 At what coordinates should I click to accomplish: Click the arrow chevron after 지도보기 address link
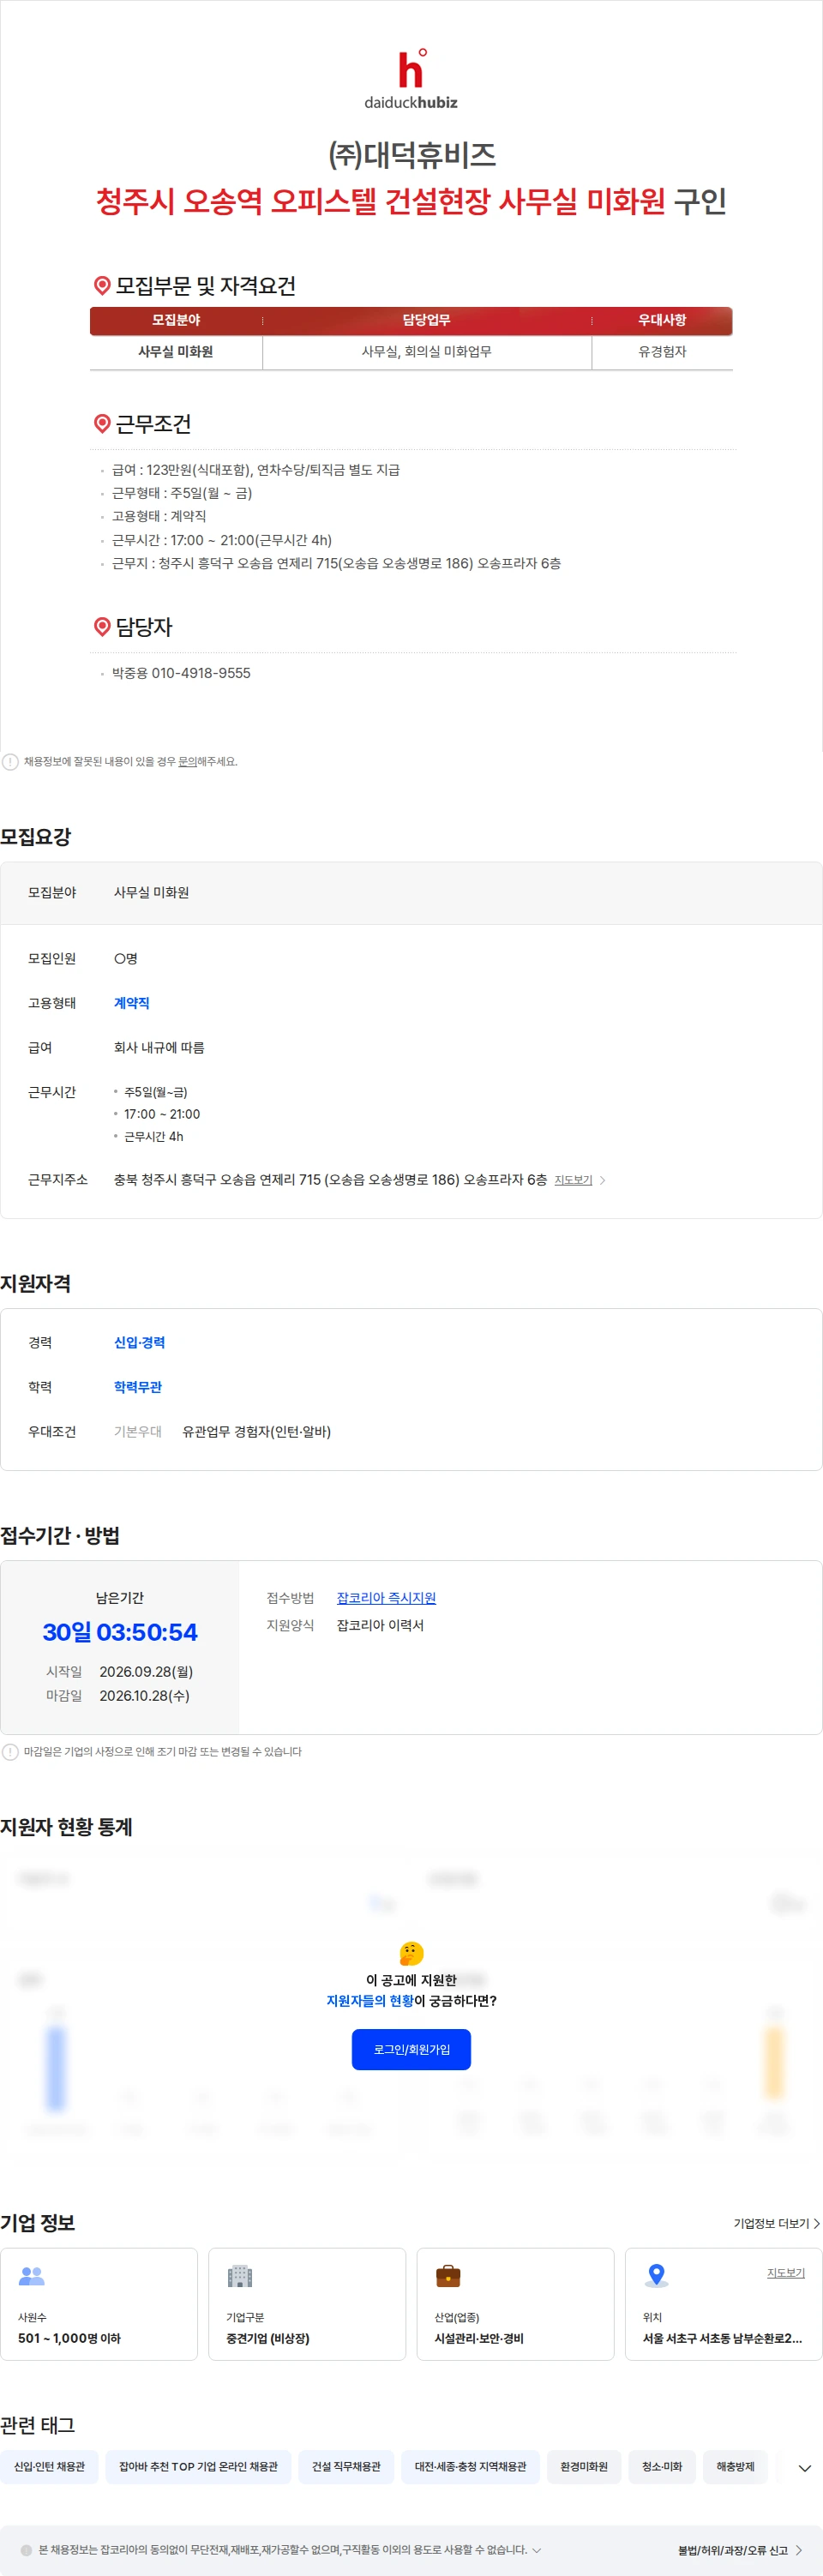point(603,1181)
